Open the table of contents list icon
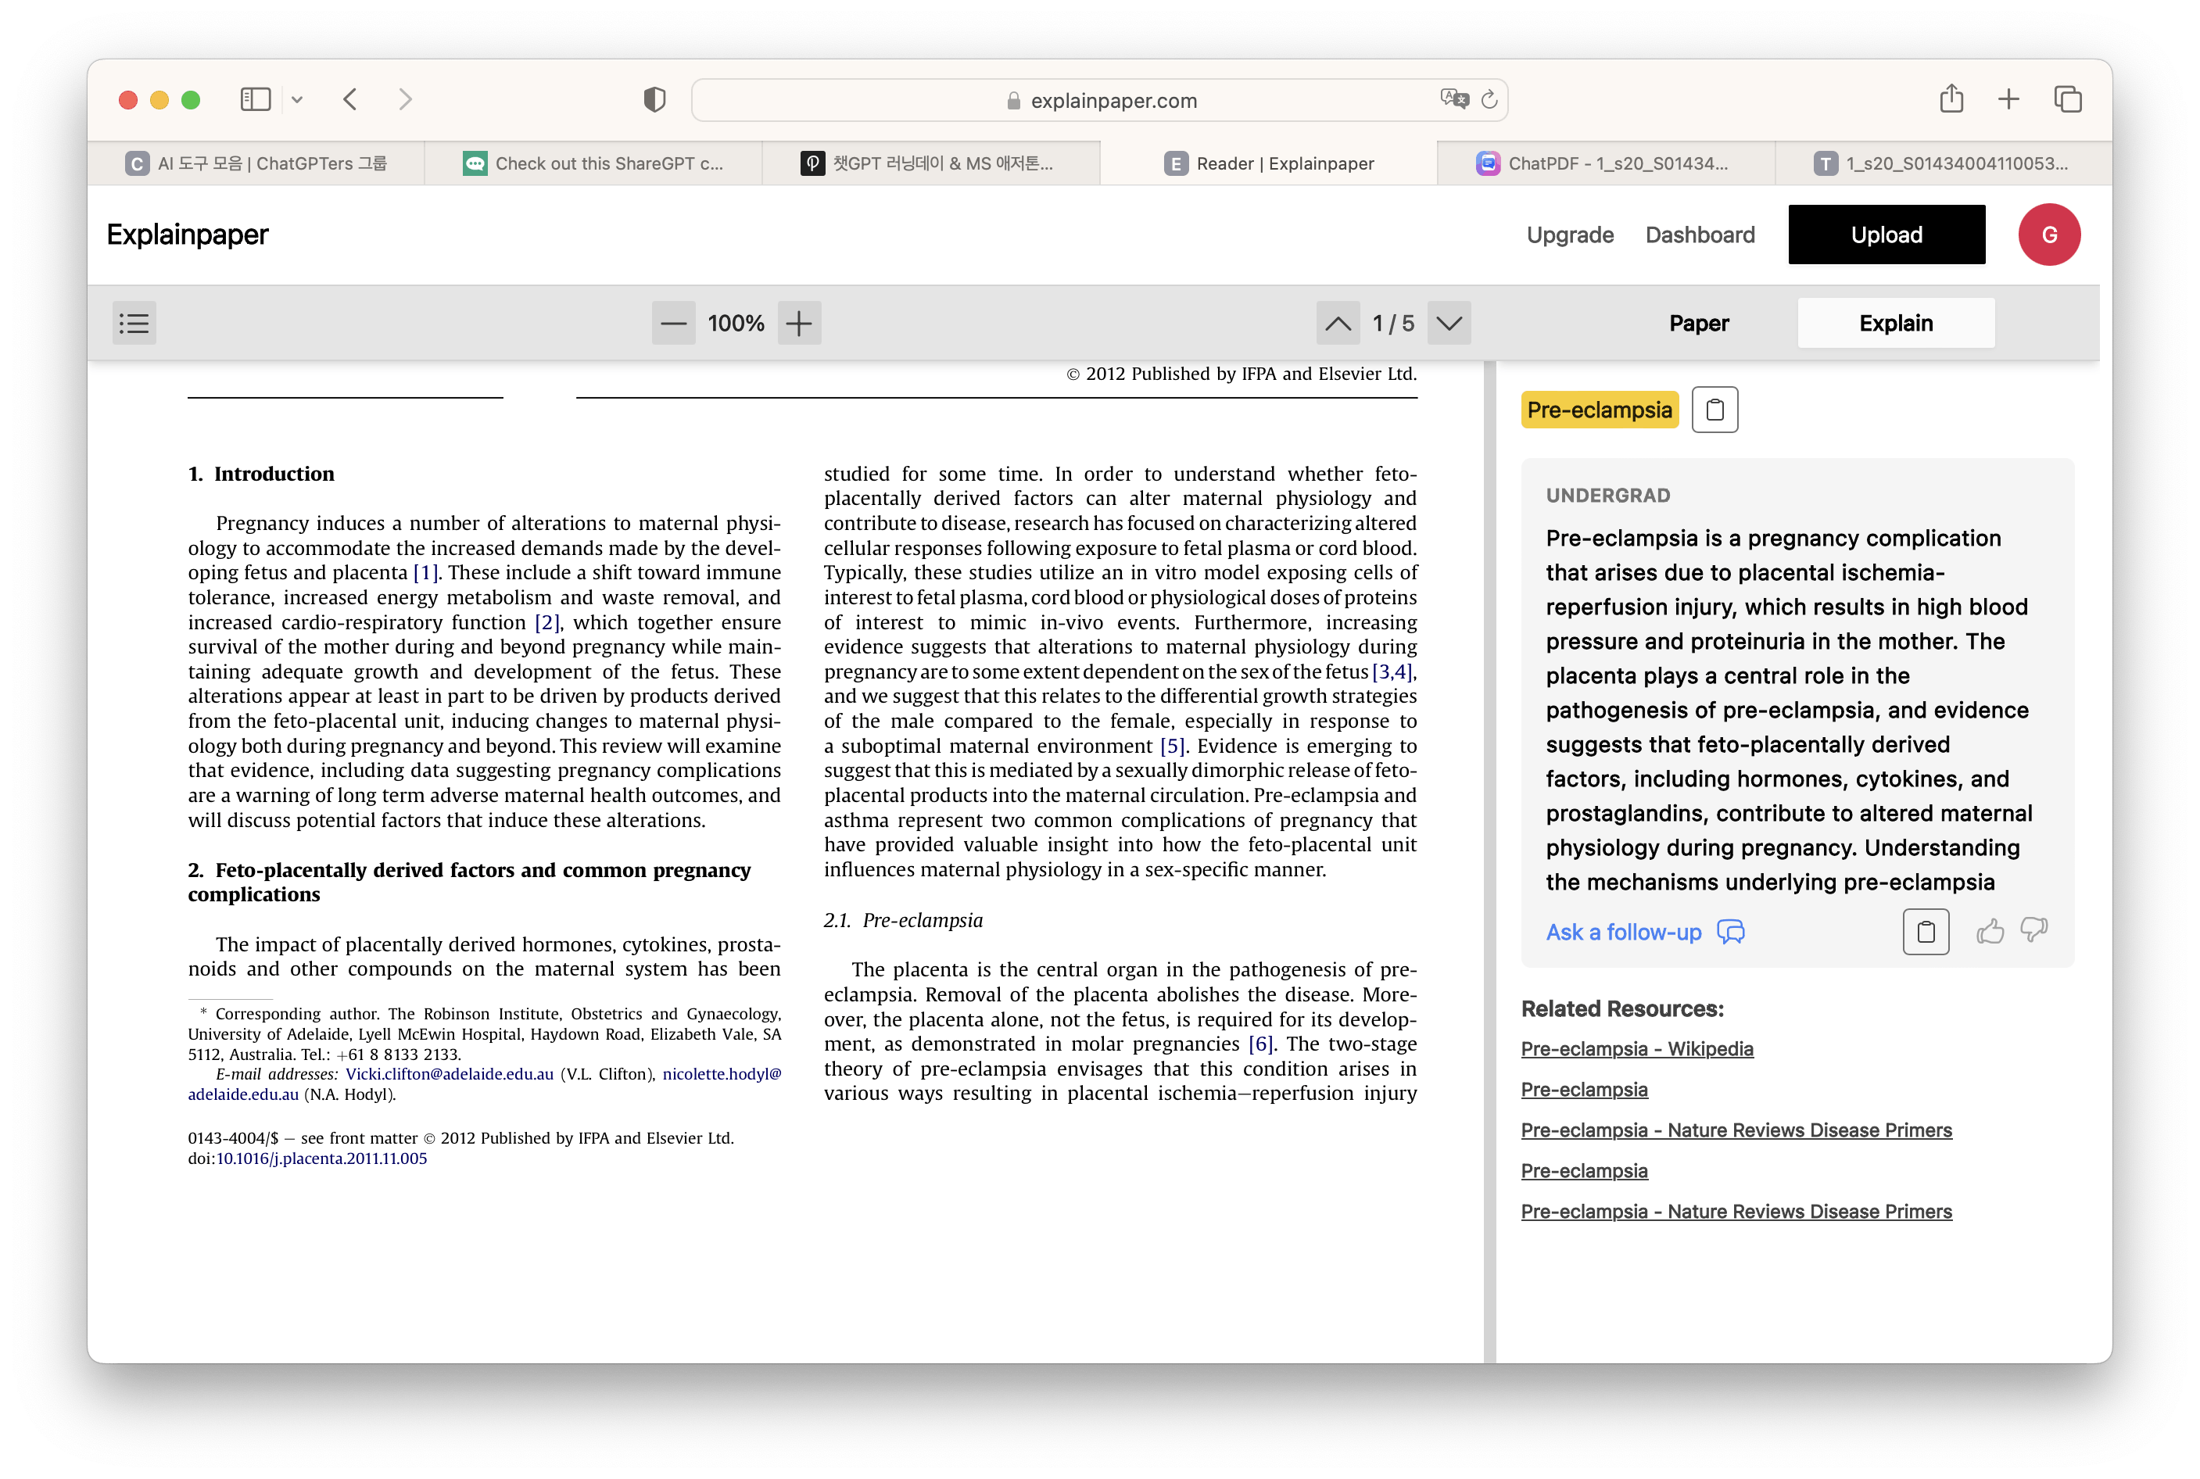The width and height of the screenshot is (2200, 1479). [x=134, y=324]
